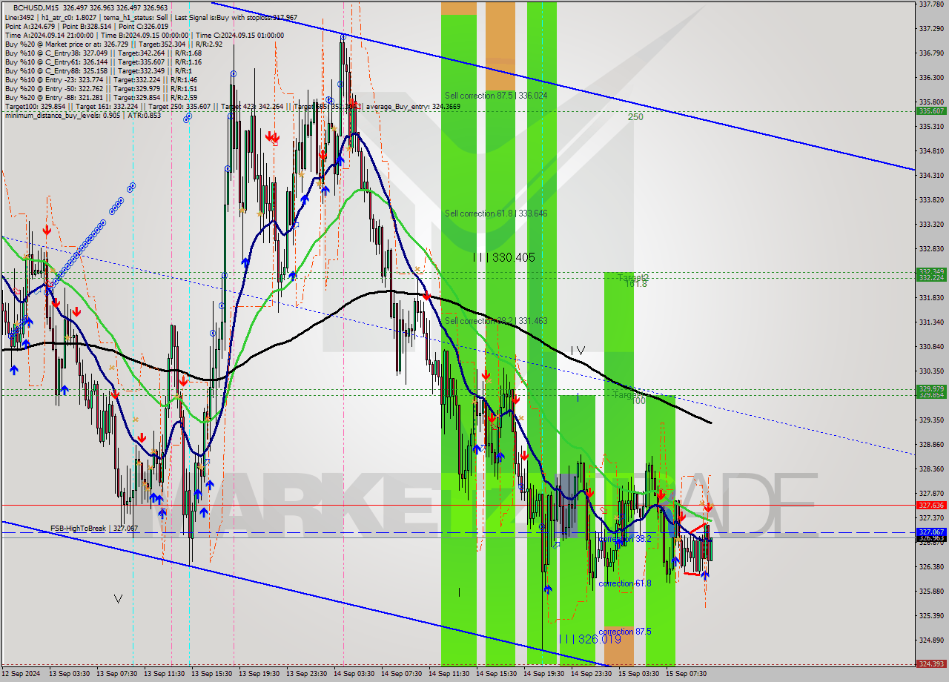This screenshot has height=682, width=949.
Task: Click the 'correction 38.2' blue label
Action: (x=625, y=539)
